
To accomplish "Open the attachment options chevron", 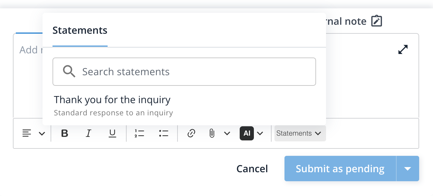I will pyautogui.click(x=227, y=133).
